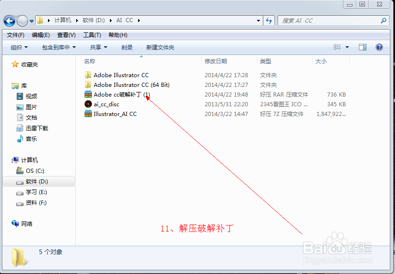Open the view options dropdown arrow
The image size is (395, 274).
click(347, 47)
